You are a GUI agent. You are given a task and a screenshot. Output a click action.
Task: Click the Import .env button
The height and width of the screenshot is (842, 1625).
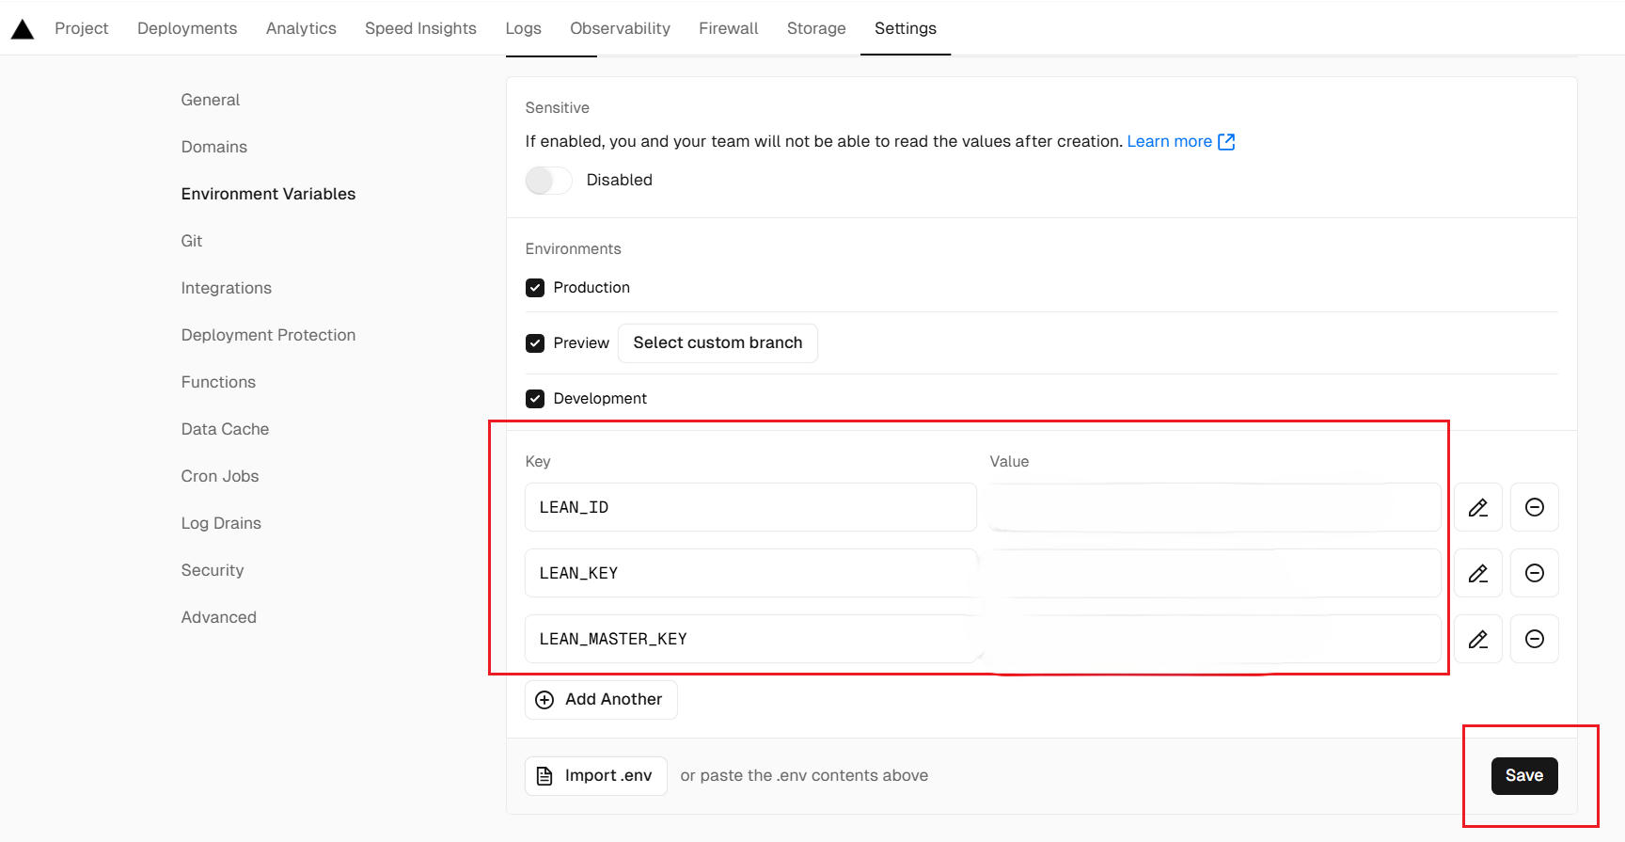(596, 776)
